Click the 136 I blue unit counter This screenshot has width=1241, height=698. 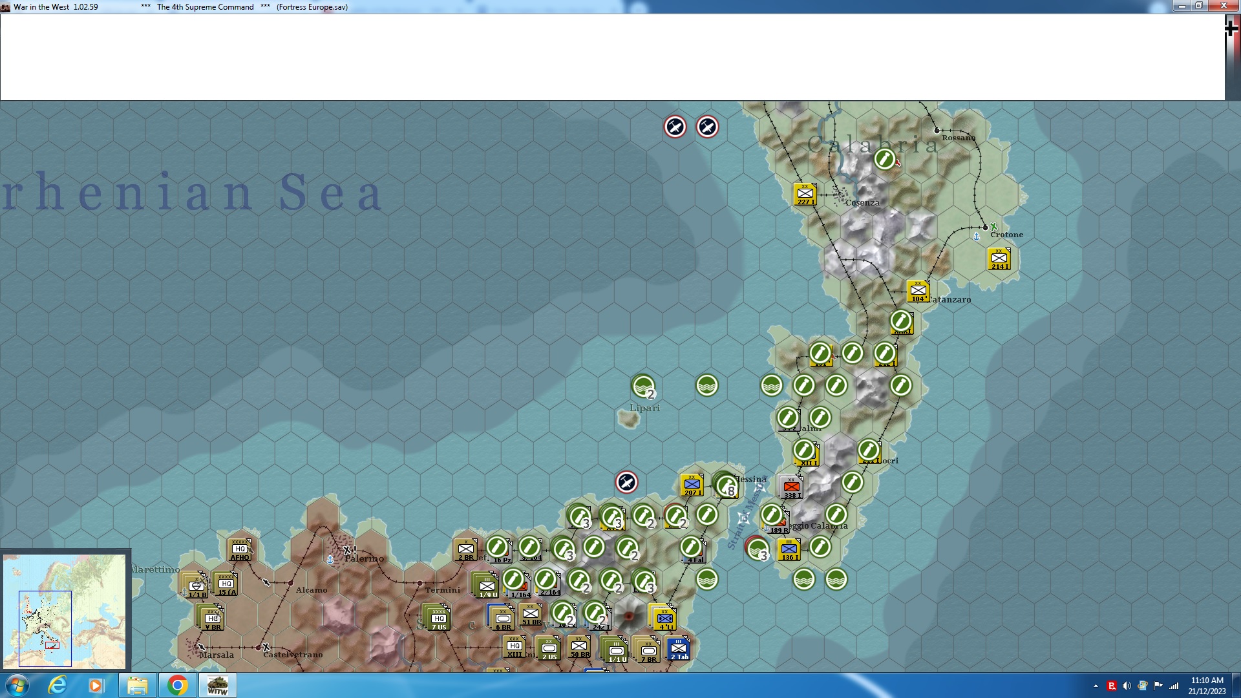789,549
